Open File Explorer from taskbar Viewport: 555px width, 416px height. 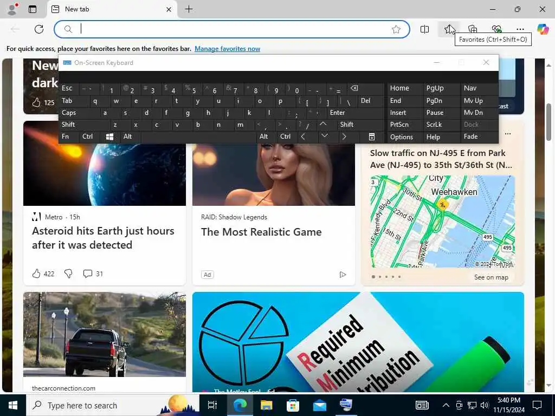click(x=267, y=405)
